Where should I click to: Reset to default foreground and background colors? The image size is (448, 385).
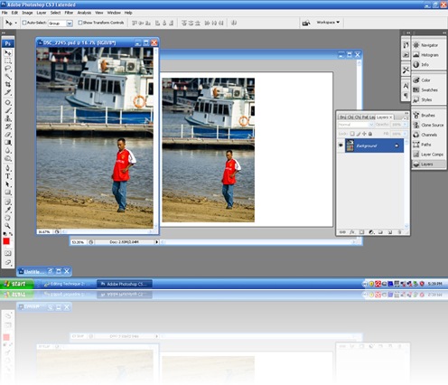[5, 234]
